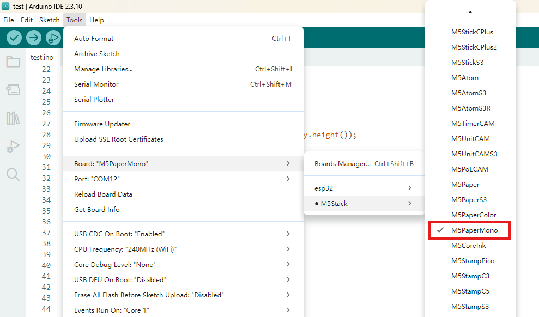Expand Events Run On "Core 1" option

pos(183,310)
